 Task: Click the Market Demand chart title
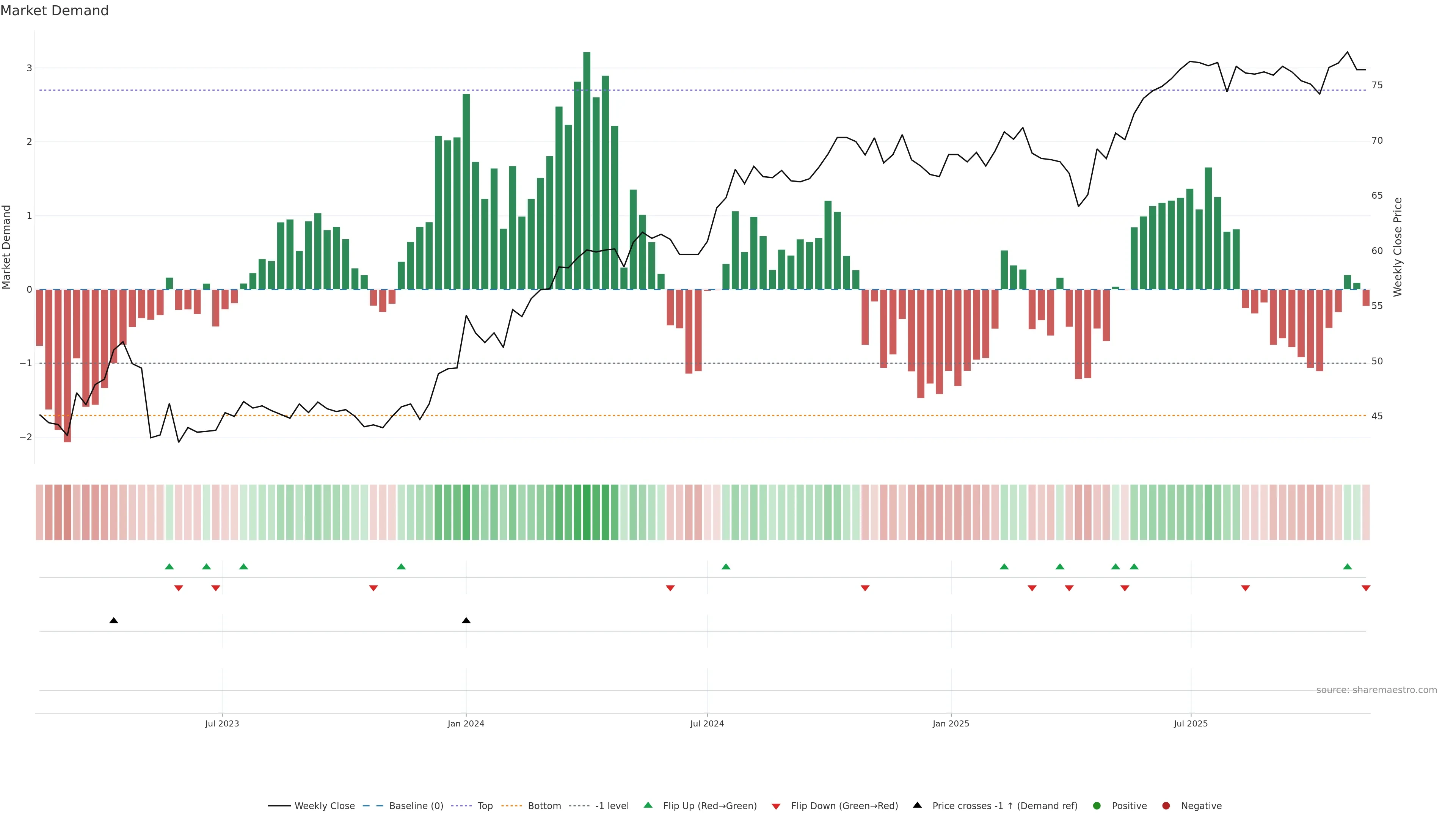[54, 11]
